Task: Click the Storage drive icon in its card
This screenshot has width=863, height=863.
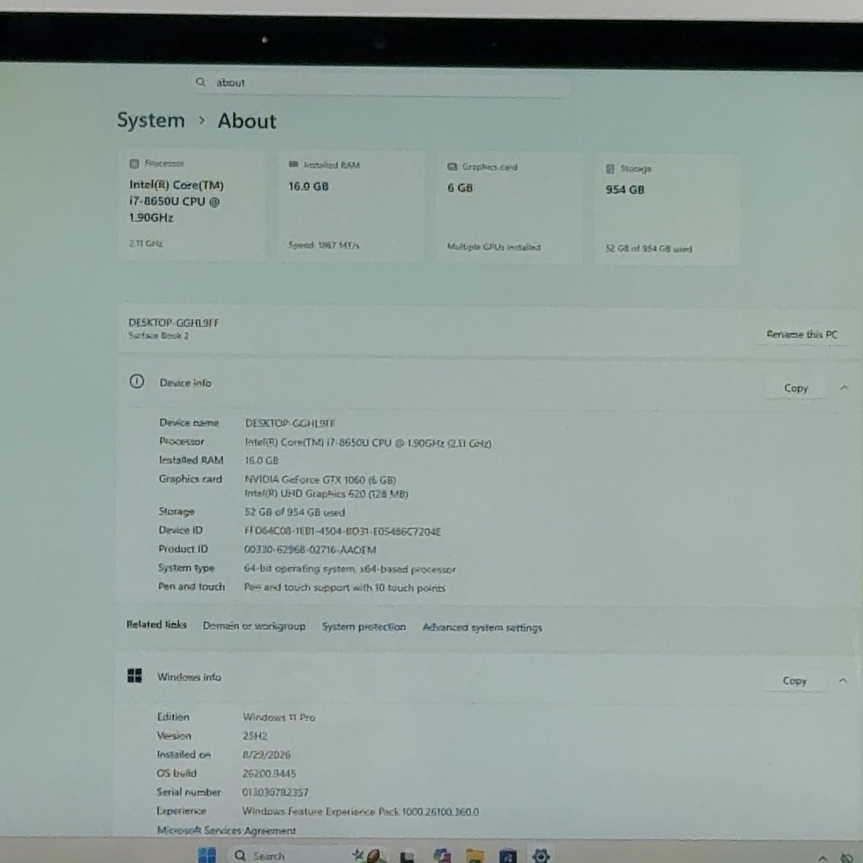Action: (x=610, y=168)
